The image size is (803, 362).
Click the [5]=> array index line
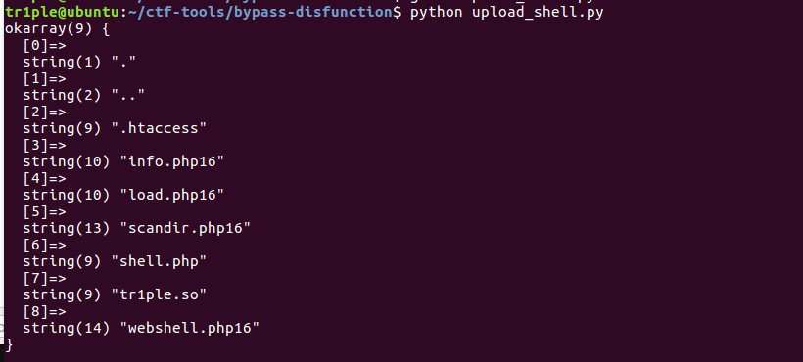pyautogui.click(x=44, y=211)
